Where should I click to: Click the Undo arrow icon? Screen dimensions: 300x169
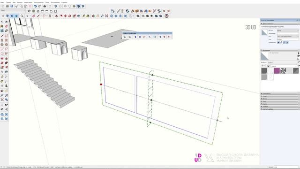(x=36, y=6)
